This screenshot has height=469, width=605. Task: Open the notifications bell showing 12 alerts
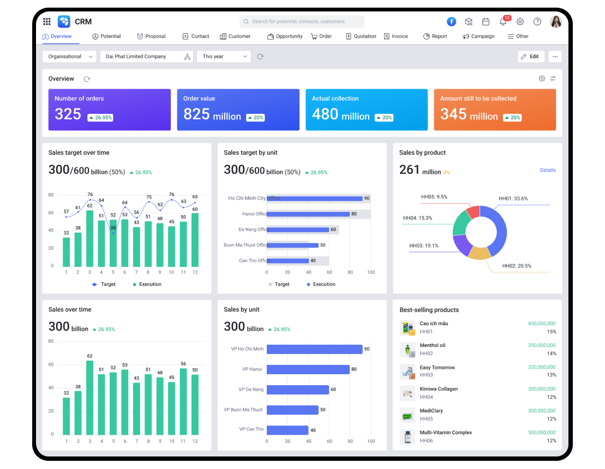[502, 21]
